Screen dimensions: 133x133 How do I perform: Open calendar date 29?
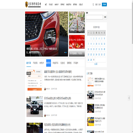tap(91, 60)
